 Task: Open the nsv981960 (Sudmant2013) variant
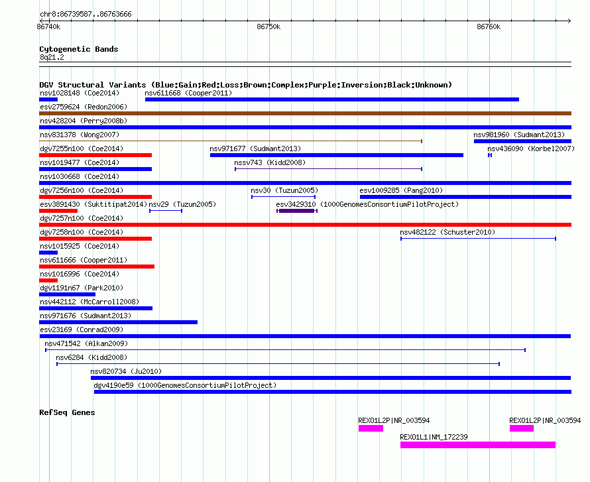[522, 141]
